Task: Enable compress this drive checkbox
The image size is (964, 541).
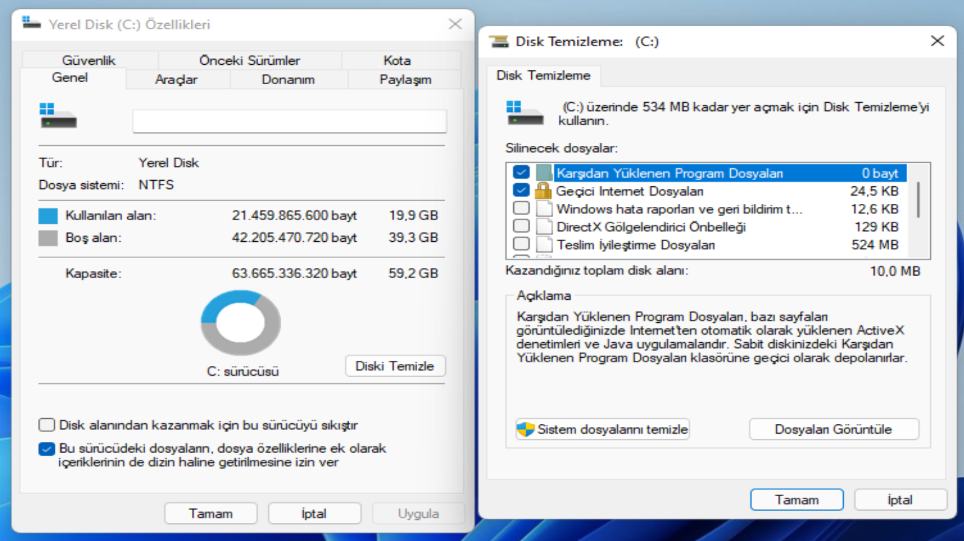Action: [47, 425]
